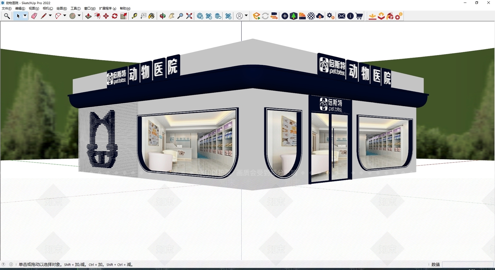
Task: Open the 视图(V) menu
Action: click(x=34, y=8)
